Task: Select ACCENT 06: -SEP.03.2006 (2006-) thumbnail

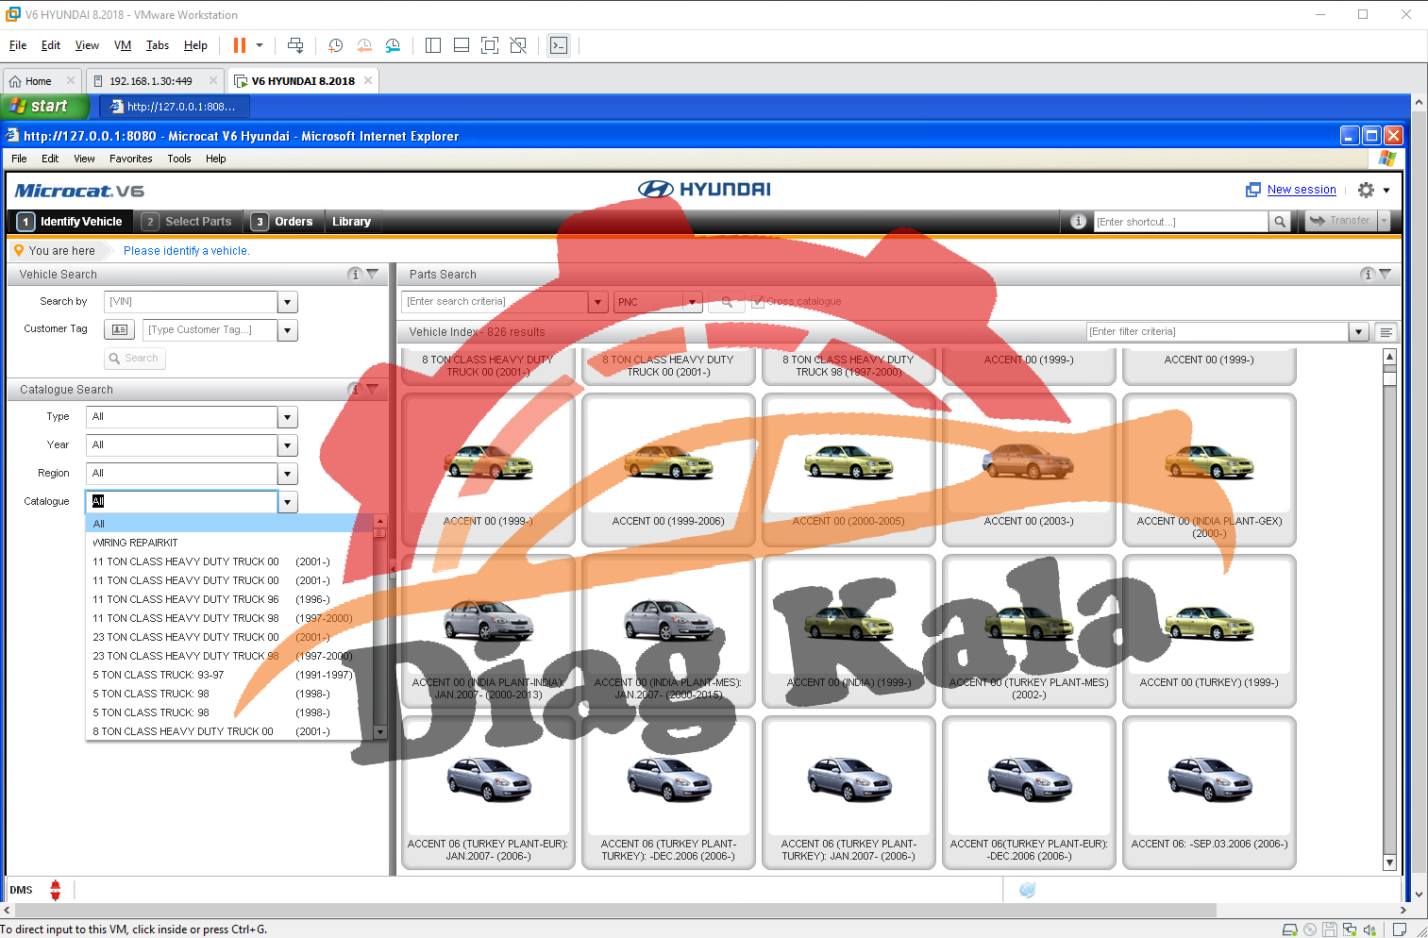Action: [x=1209, y=793]
